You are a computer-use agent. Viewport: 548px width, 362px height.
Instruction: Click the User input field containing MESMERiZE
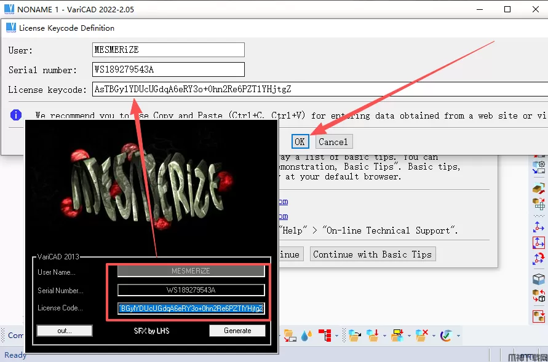click(x=169, y=50)
